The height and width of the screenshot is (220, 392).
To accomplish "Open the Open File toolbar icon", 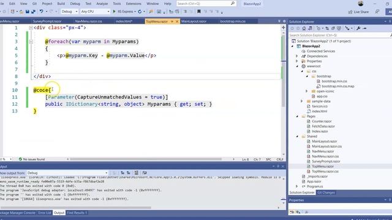I will [x=21, y=12].
